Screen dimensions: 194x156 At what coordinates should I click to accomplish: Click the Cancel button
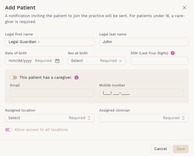coord(160,149)
